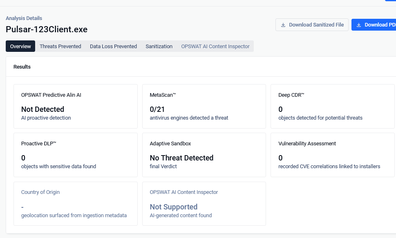Click OPSWAT AI Content Inspector card title
Screen dimensions: 396x238
[x=184, y=192]
